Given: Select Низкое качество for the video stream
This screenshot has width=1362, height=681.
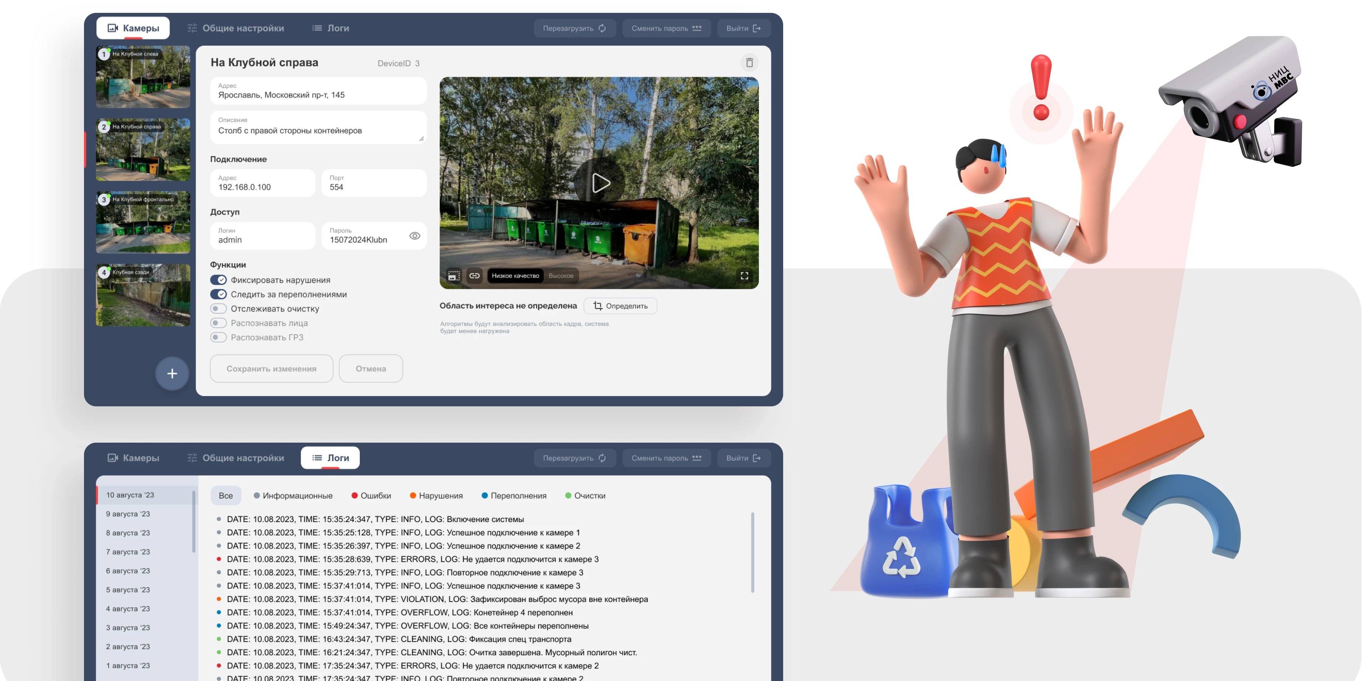Looking at the screenshot, I should 515,275.
